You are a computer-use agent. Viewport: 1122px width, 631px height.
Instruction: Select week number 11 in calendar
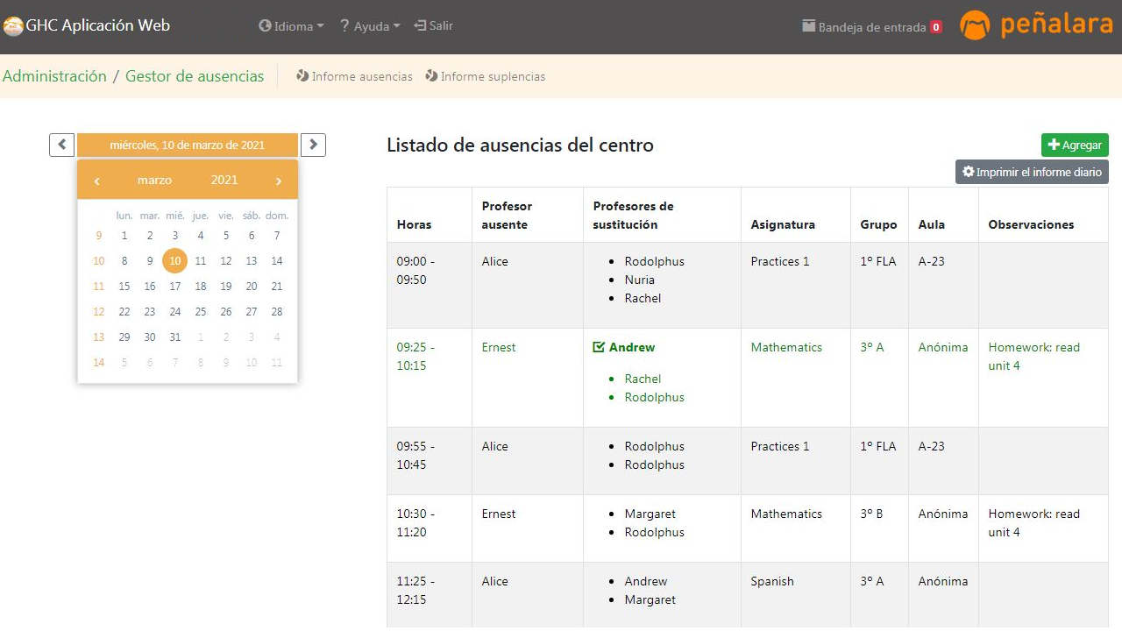[98, 287]
